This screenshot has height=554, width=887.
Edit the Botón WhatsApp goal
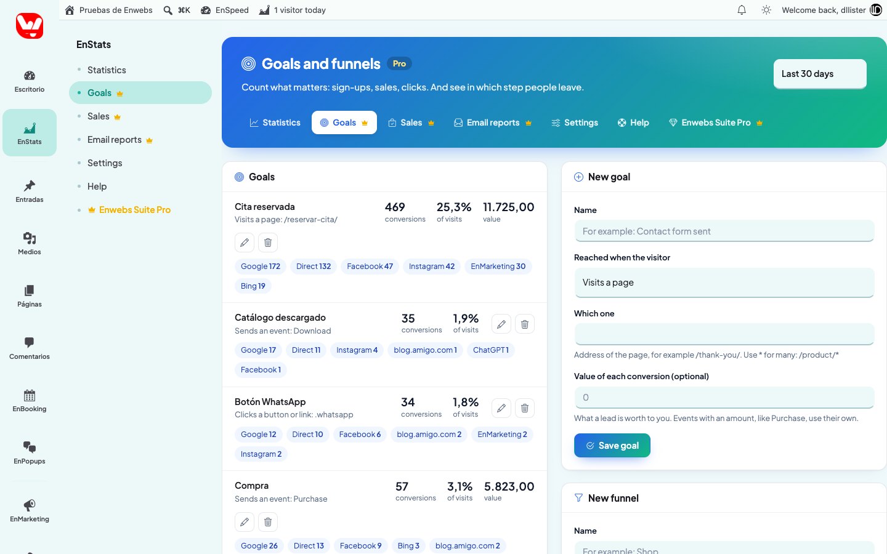point(501,408)
